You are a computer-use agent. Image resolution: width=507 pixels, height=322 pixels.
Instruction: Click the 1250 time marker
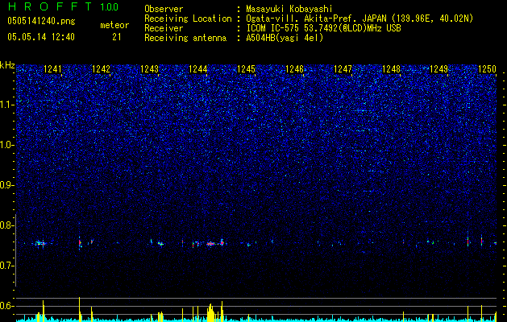pyautogui.click(x=487, y=69)
